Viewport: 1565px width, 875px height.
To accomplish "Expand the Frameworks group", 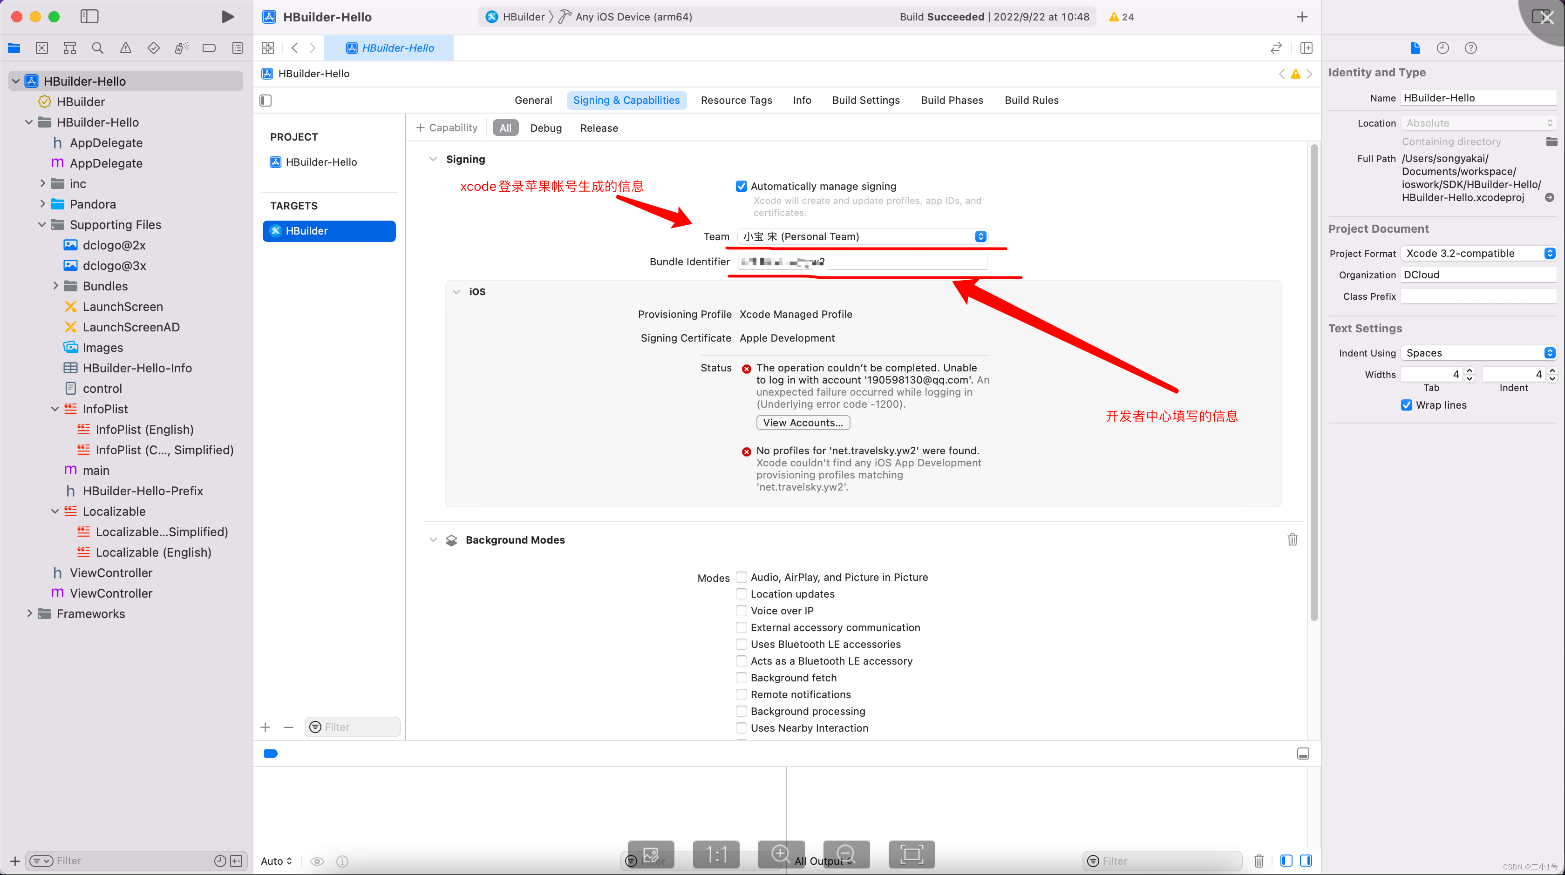I will pyautogui.click(x=29, y=613).
